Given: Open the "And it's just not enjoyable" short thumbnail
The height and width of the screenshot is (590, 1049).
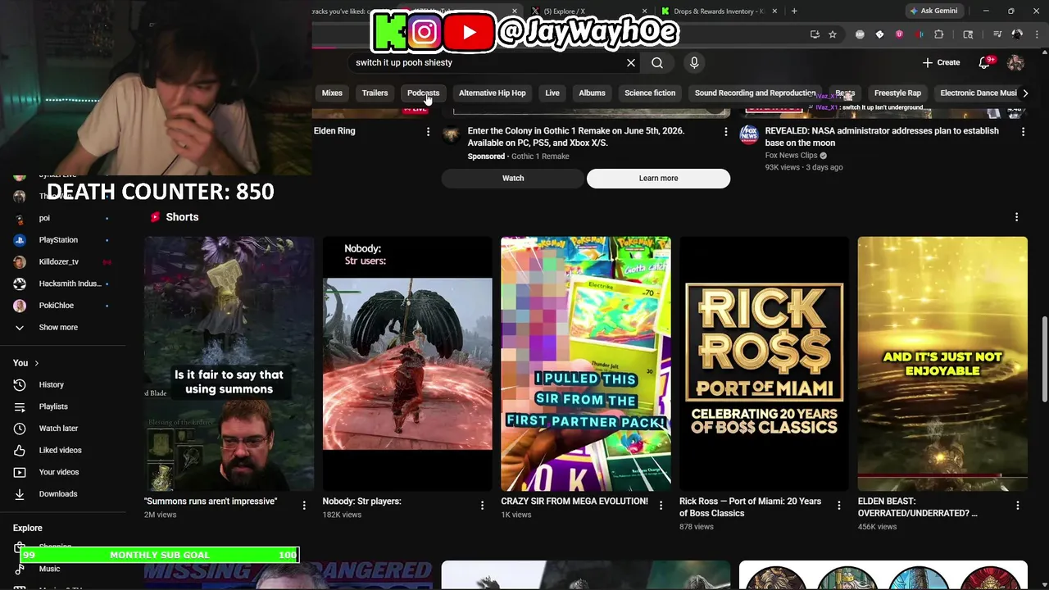Looking at the screenshot, I should tap(942, 364).
